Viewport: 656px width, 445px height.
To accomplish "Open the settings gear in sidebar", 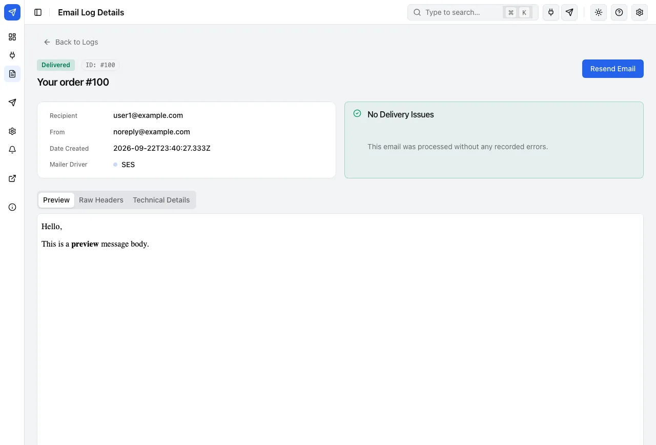I will point(12,131).
